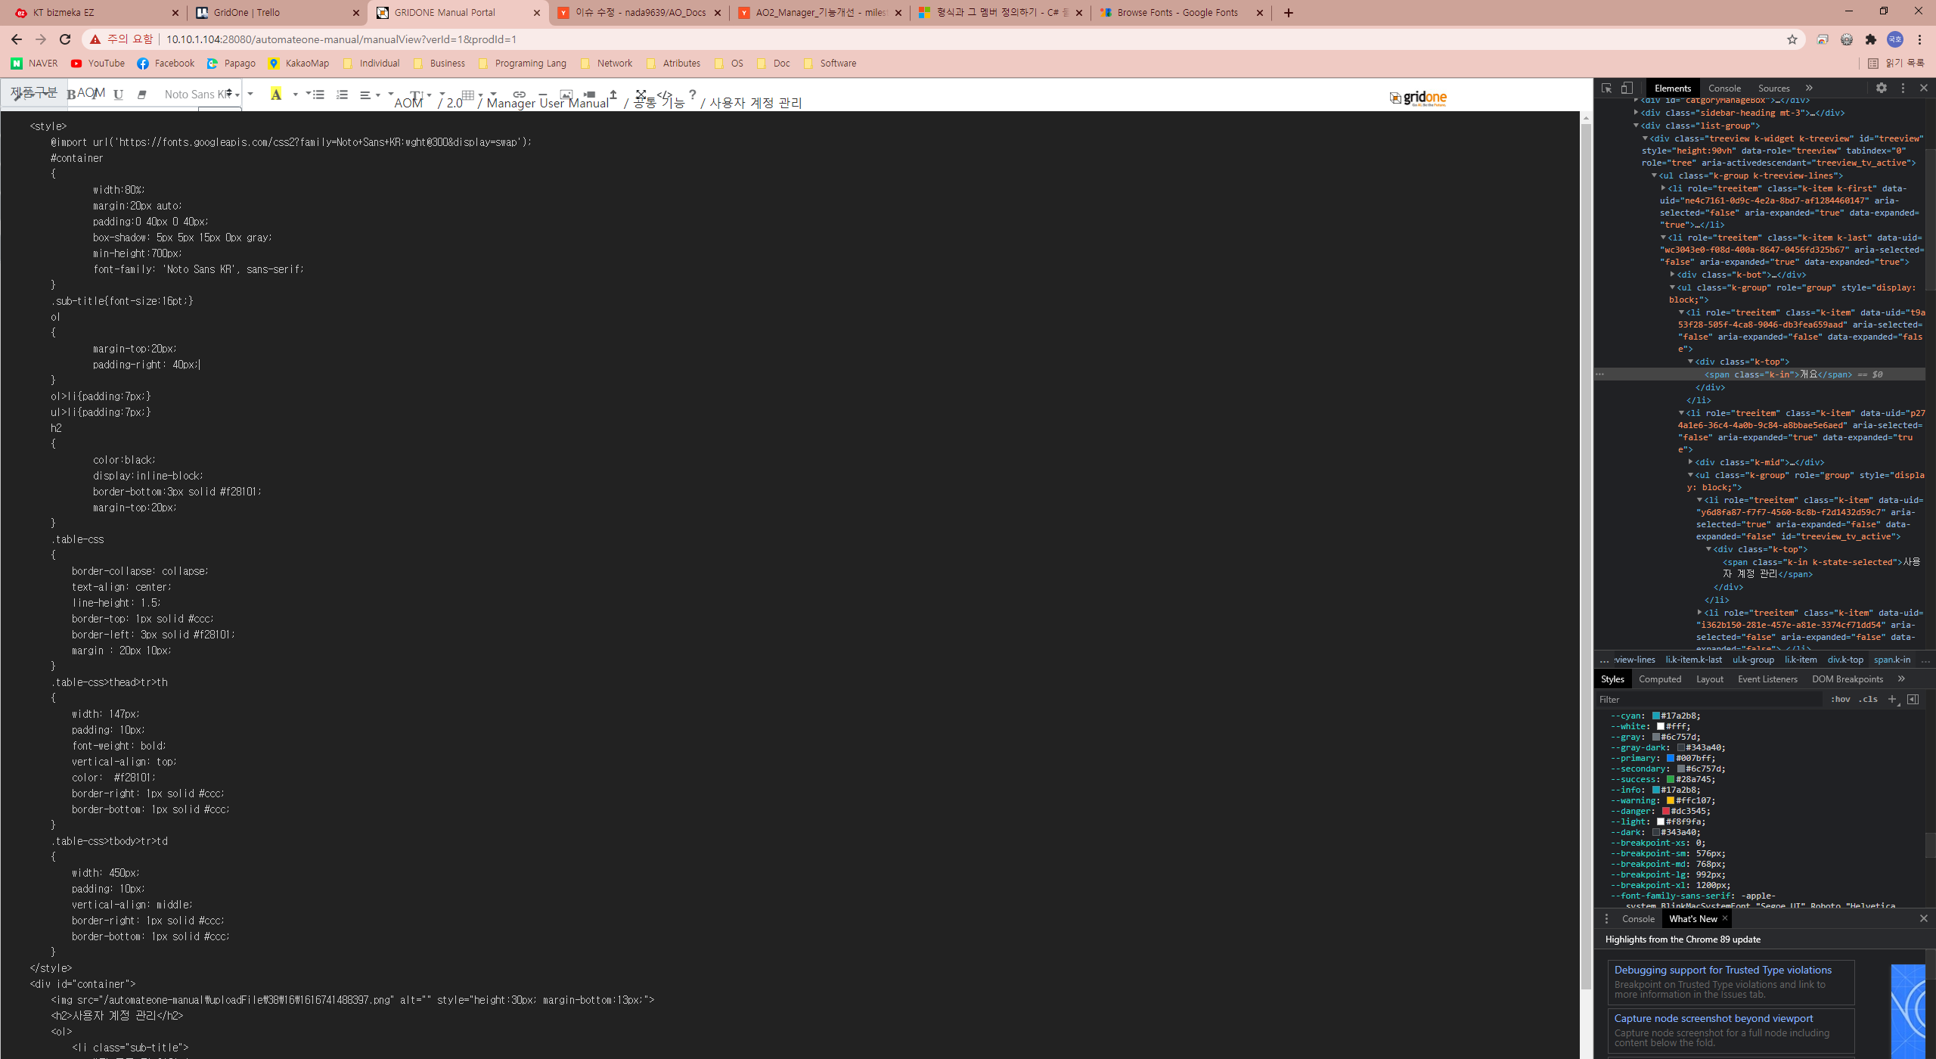
Task: Open the Computed styles tab
Action: pos(1659,679)
